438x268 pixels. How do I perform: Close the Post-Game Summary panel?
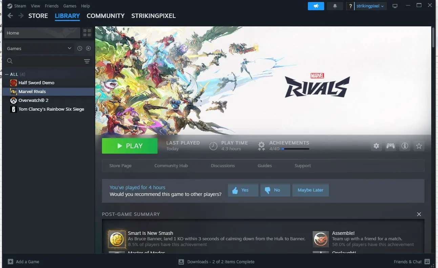419,214
